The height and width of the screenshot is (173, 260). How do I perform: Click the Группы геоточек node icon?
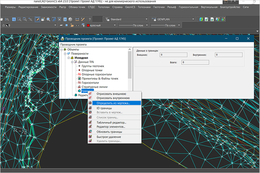point(79,66)
